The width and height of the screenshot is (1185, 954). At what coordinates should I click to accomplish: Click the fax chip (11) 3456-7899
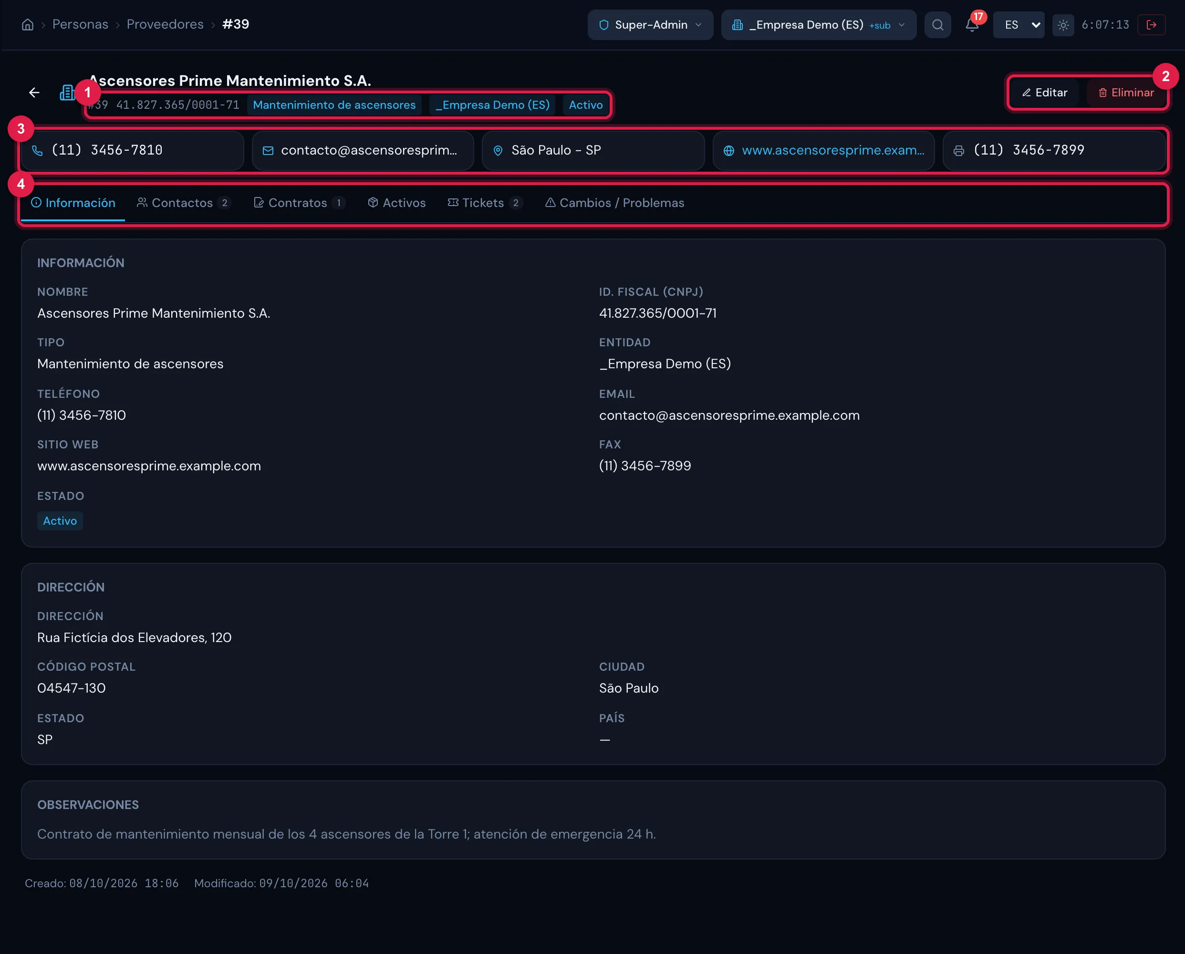[x=1054, y=150]
